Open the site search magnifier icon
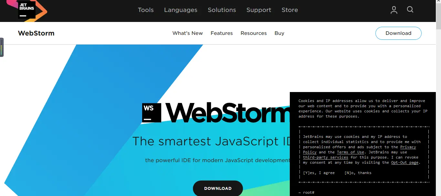This screenshot has width=441, height=196. pyautogui.click(x=410, y=10)
